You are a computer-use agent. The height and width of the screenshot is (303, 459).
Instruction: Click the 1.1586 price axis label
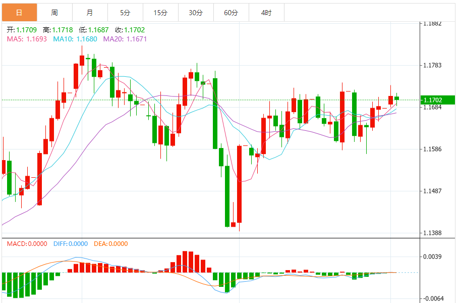point(432,149)
